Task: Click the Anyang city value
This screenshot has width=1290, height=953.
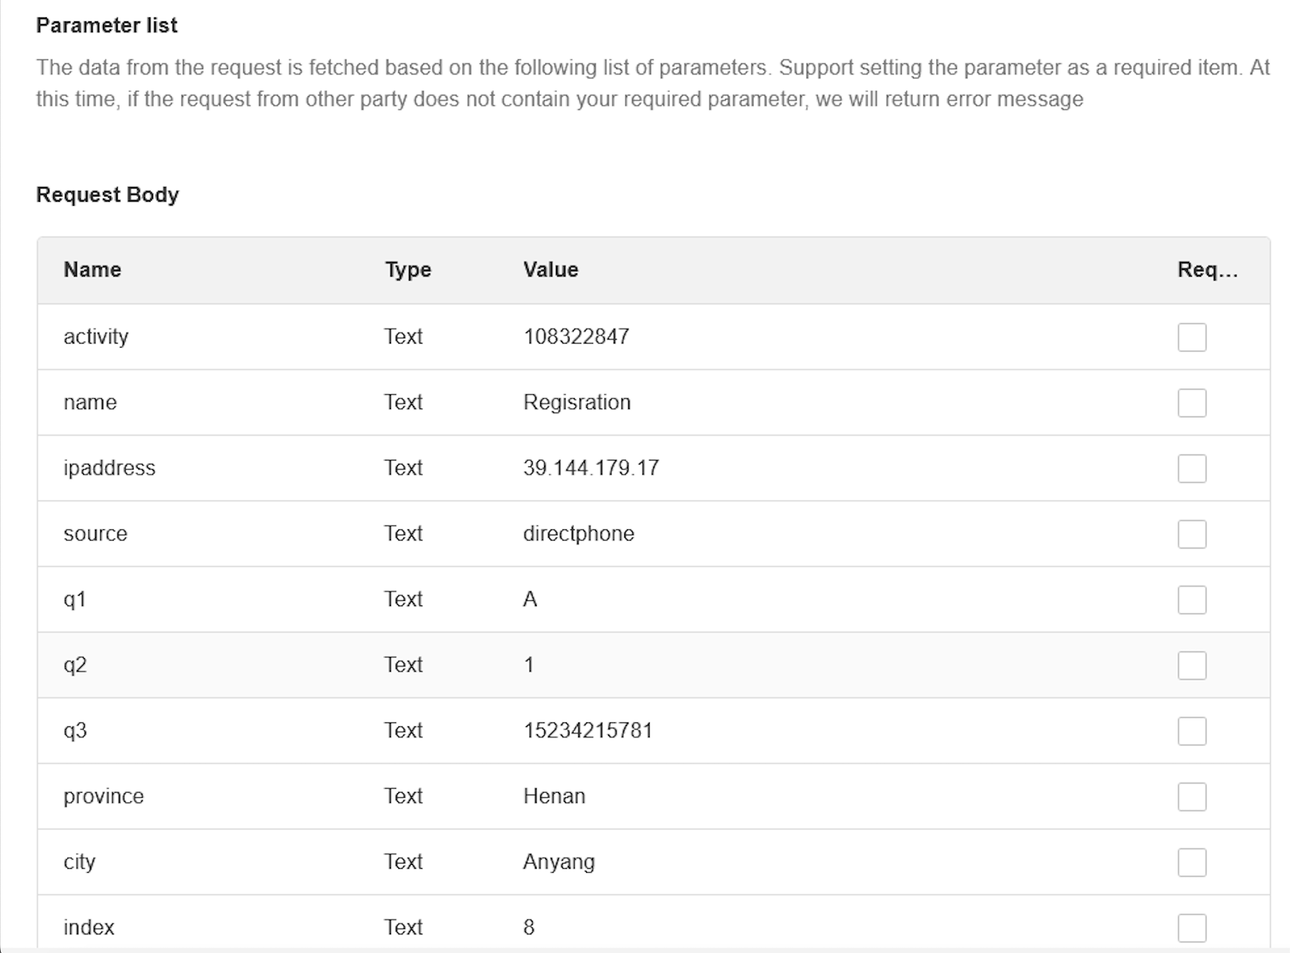Action: [559, 861]
